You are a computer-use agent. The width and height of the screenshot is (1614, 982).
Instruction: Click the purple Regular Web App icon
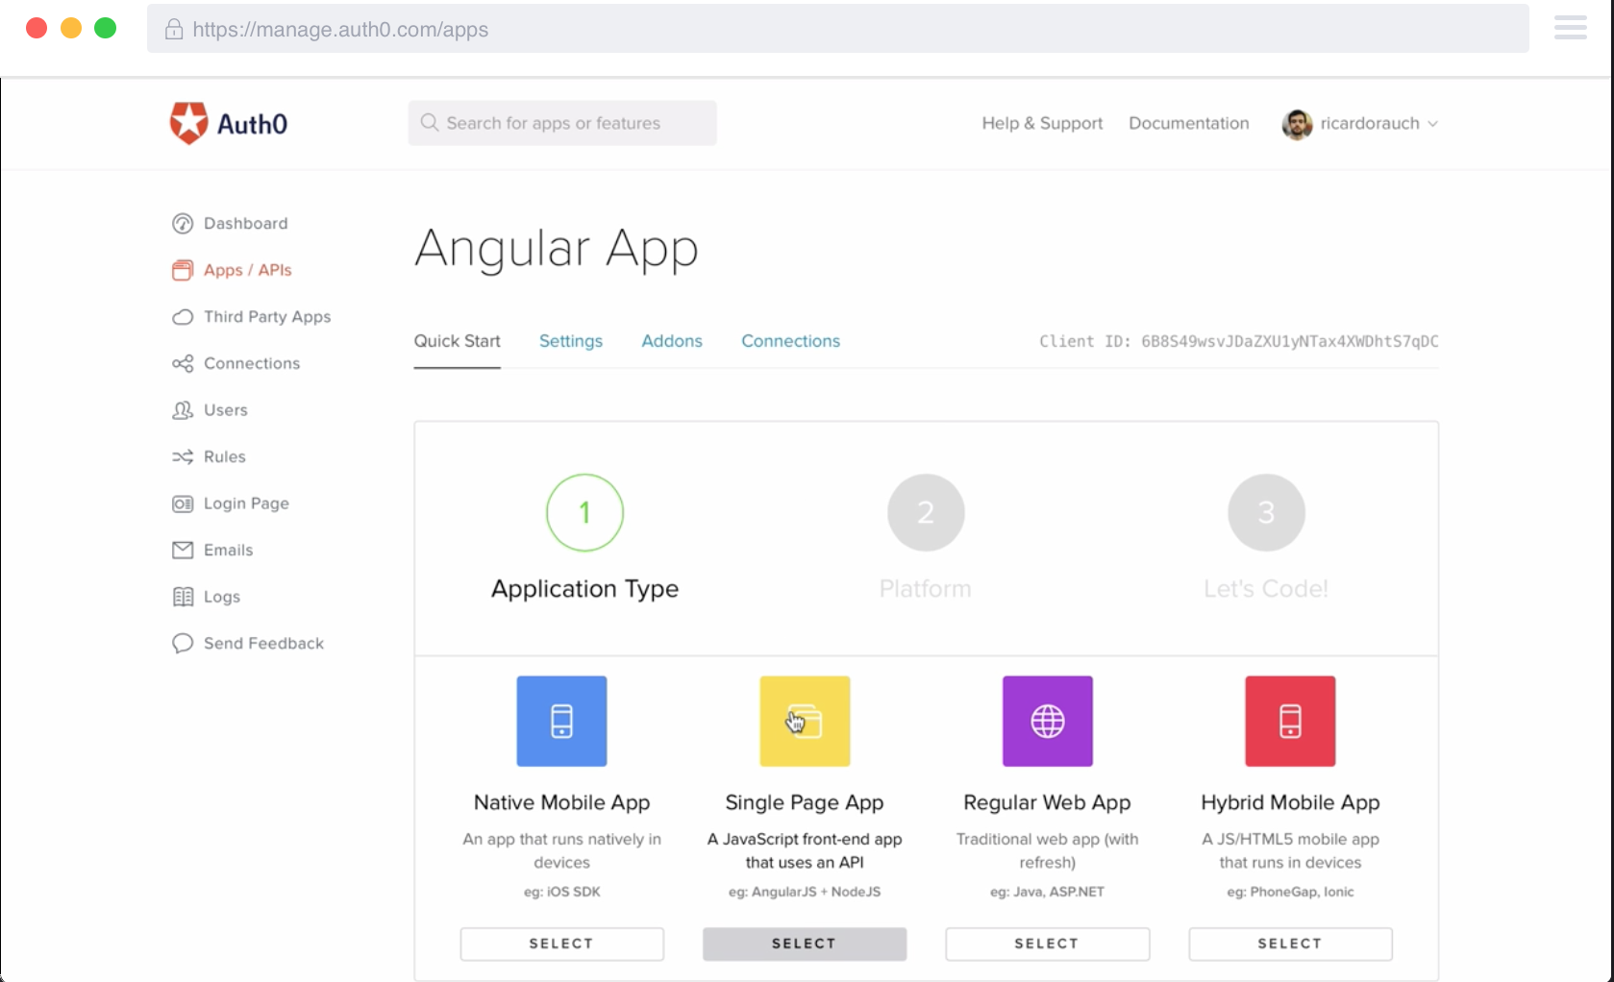(x=1048, y=722)
